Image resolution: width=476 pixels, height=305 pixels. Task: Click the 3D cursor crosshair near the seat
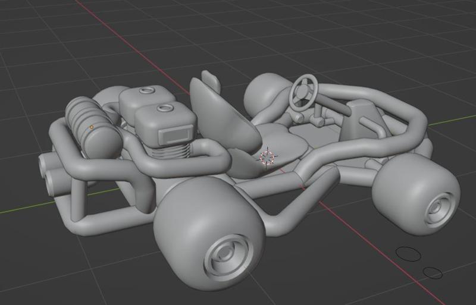(x=267, y=158)
